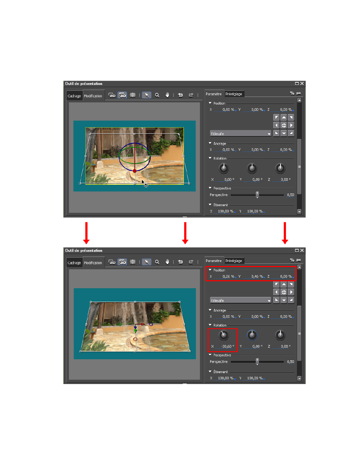Align to top-left corner in upper window

[277, 117]
